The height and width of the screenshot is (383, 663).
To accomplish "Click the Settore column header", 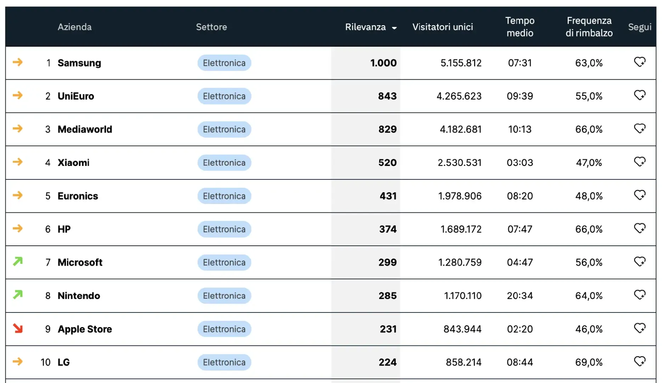I will coord(212,27).
